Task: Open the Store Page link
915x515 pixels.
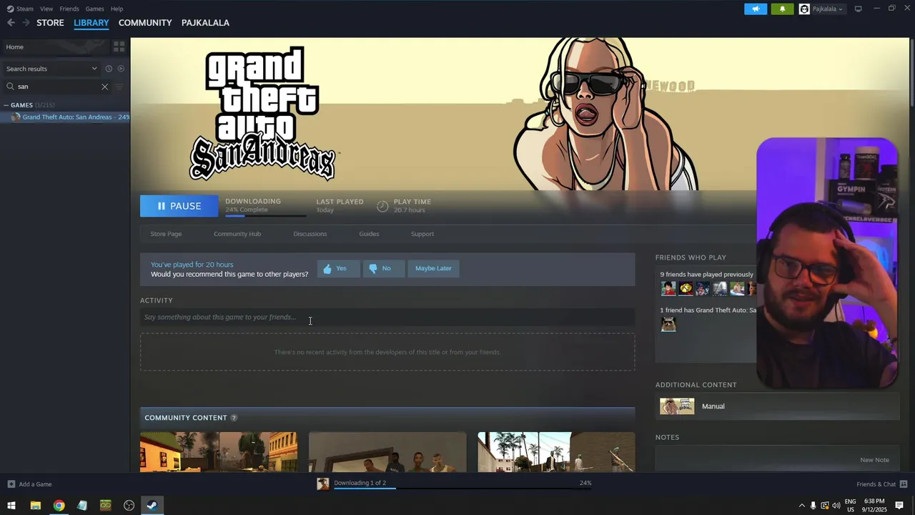Action: pyautogui.click(x=166, y=234)
